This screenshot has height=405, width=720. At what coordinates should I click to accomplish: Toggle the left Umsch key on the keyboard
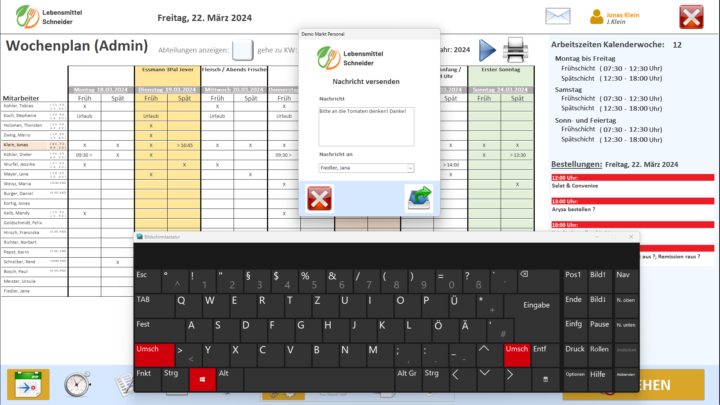[154, 354]
